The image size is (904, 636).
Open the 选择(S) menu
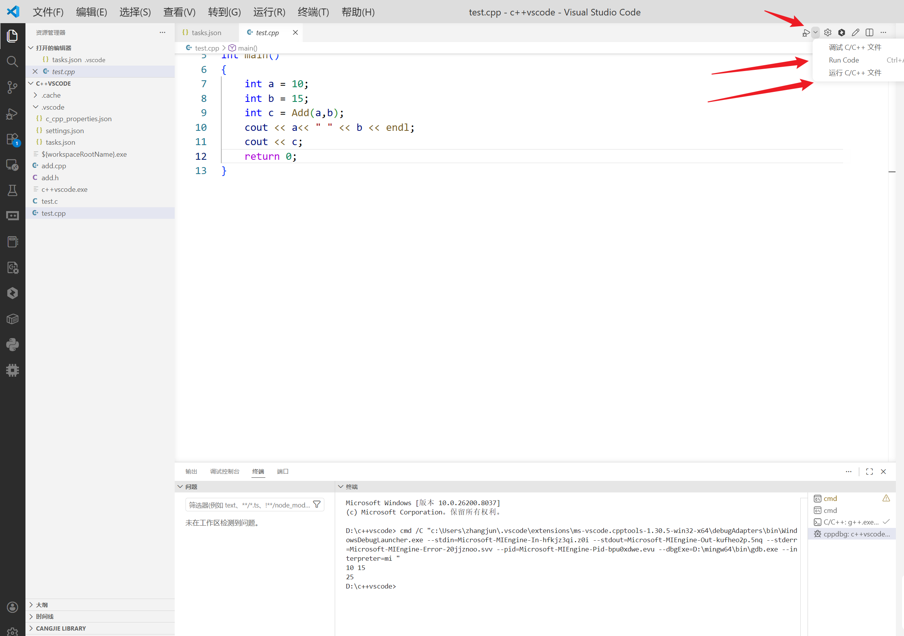point(135,12)
